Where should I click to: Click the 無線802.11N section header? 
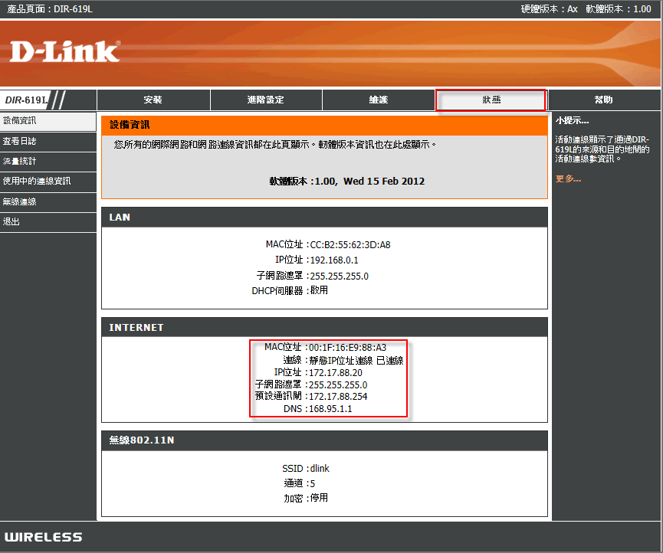[x=324, y=440]
